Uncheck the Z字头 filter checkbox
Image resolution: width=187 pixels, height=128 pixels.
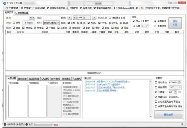[x=89, y=23]
